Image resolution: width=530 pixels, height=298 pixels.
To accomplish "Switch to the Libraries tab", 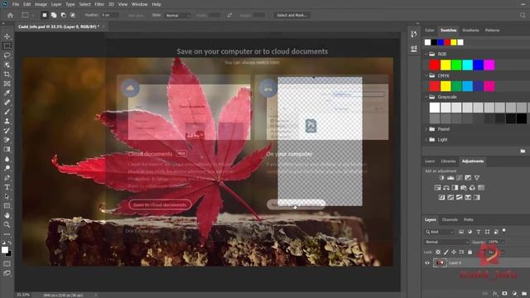I will (448, 161).
